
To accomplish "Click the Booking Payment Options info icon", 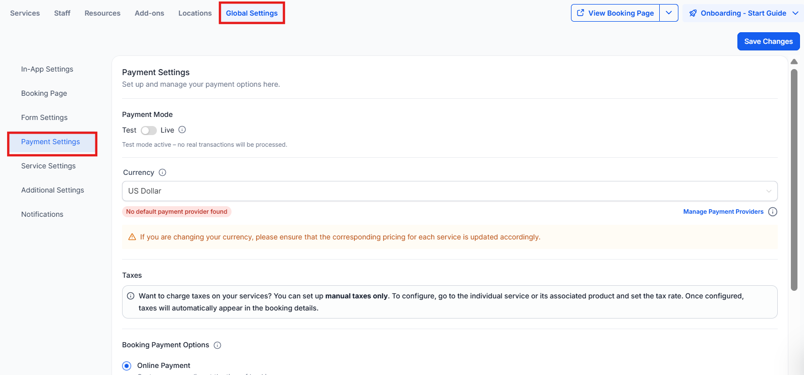I will tap(217, 345).
